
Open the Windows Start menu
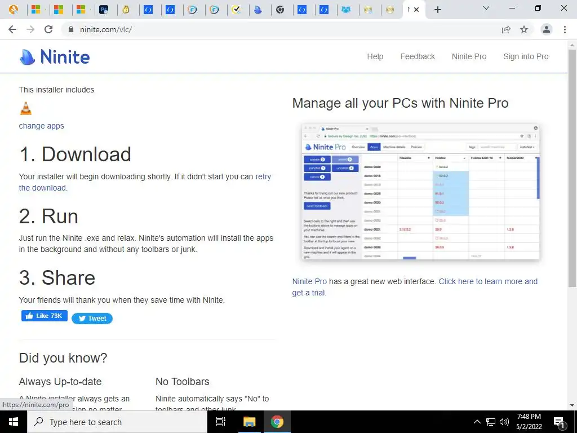tap(14, 422)
